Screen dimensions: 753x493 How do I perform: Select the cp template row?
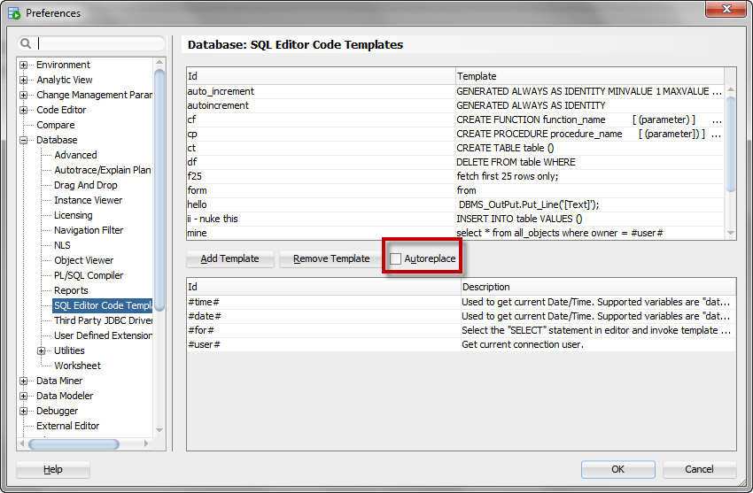click(455, 134)
